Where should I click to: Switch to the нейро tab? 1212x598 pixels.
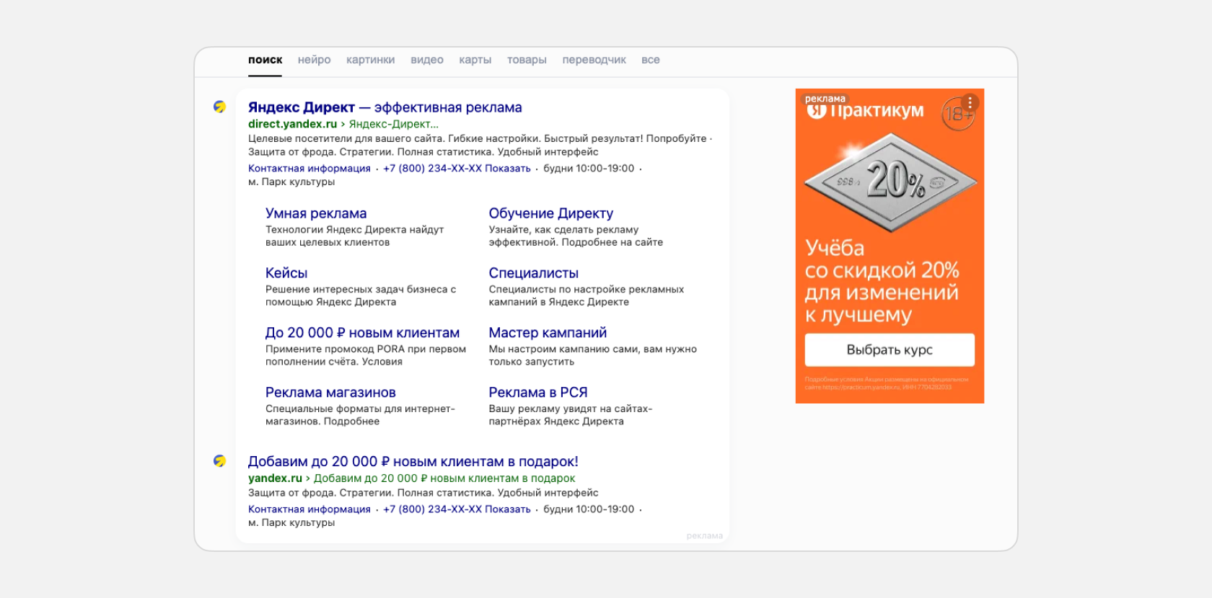(x=314, y=60)
